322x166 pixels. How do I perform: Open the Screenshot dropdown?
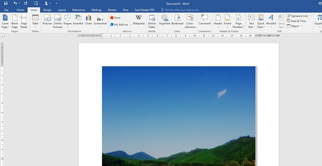tap(100, 21)
